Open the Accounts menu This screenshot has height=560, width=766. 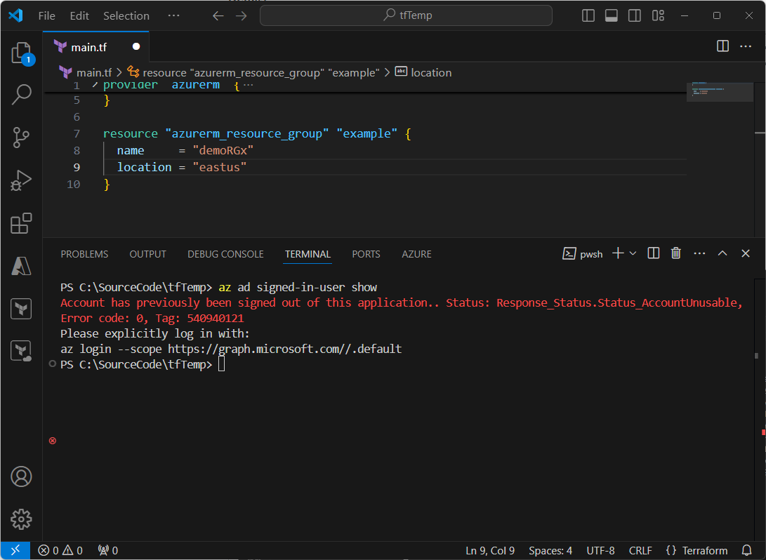pyautogui.click(x=22, y=476)
